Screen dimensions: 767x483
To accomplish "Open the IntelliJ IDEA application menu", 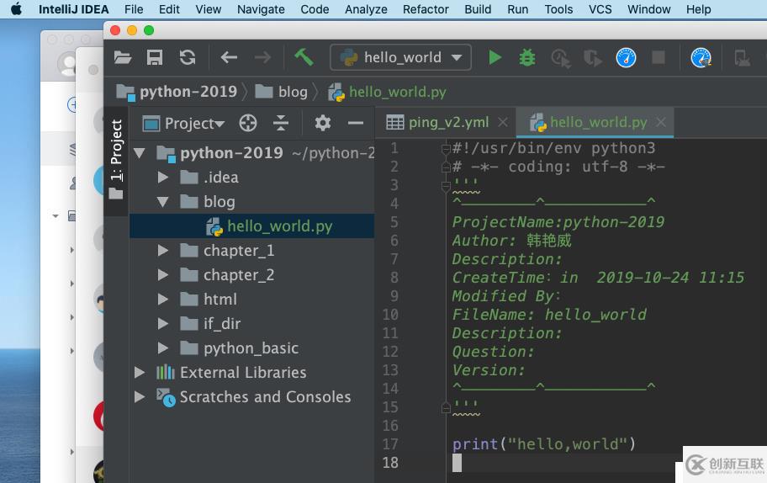I will [73, 8].
